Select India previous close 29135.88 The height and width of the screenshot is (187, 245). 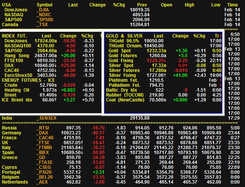140,118
